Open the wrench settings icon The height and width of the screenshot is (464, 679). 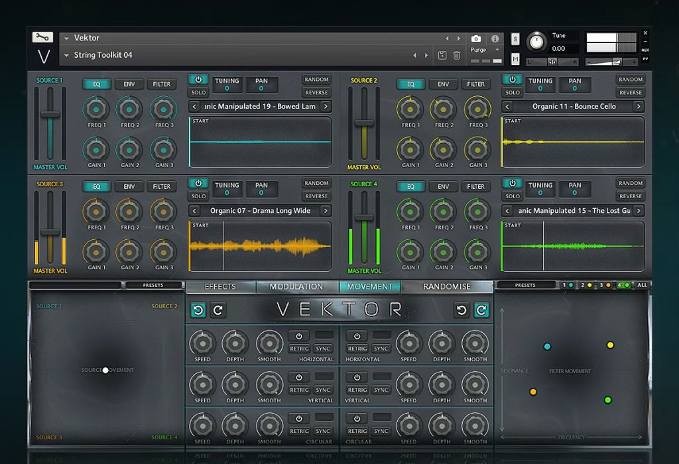click(42, 37)
